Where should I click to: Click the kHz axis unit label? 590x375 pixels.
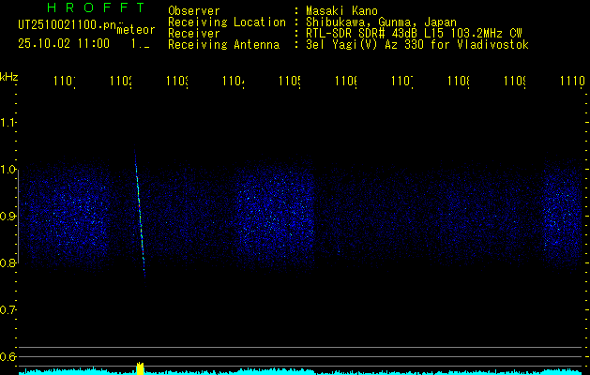pos(9,76)
